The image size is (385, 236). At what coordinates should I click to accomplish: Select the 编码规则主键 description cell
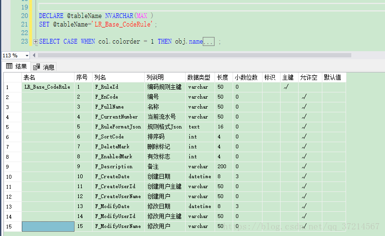click(165, 87)
